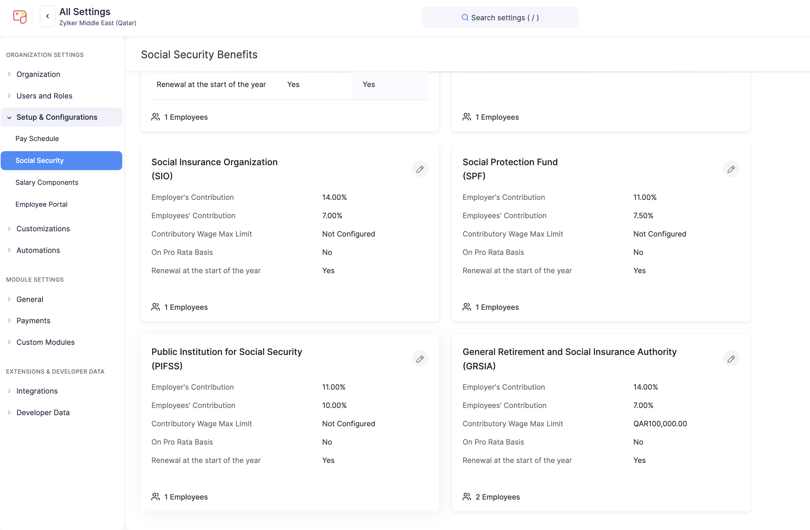
Task: Edit the Social Protection Fund (SPF) card
Action: [731, 169]
